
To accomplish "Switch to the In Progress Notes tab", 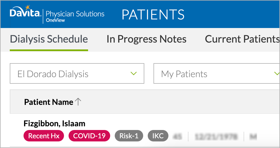I will click(x=146, y=39).
